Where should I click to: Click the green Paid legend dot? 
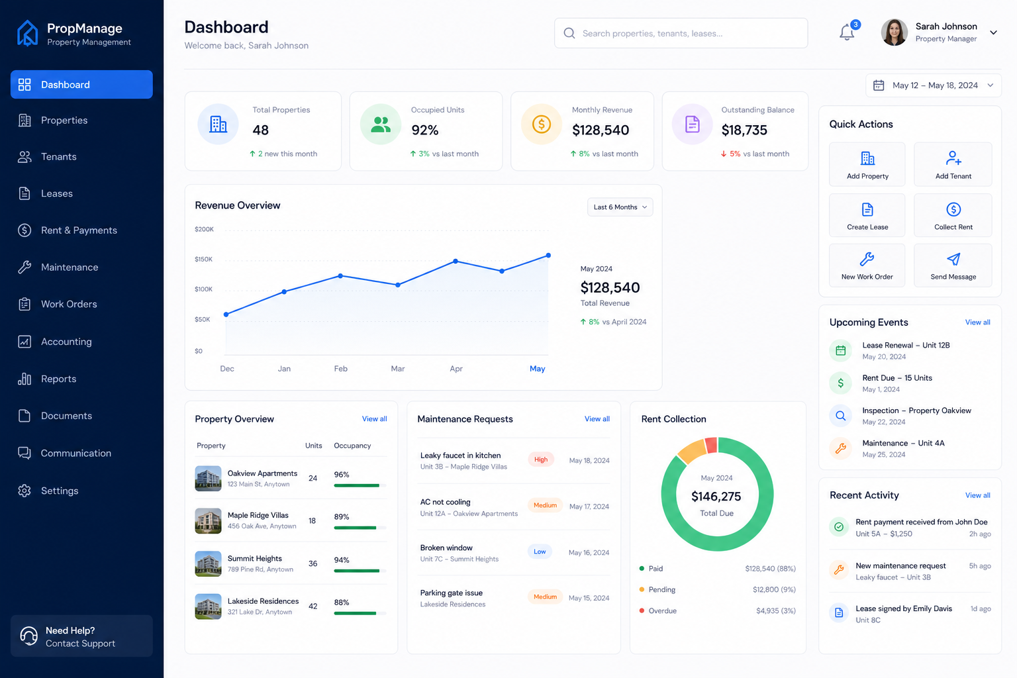pyautogui.click(x=642, y=569)
